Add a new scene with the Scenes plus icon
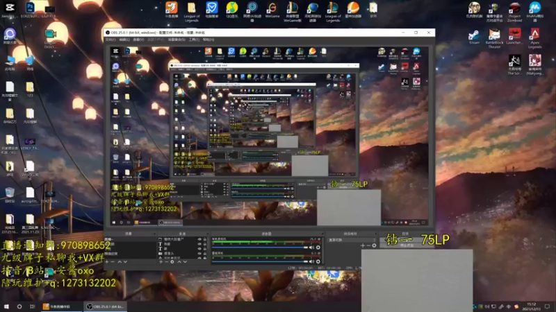 click(x=107, y=262)
